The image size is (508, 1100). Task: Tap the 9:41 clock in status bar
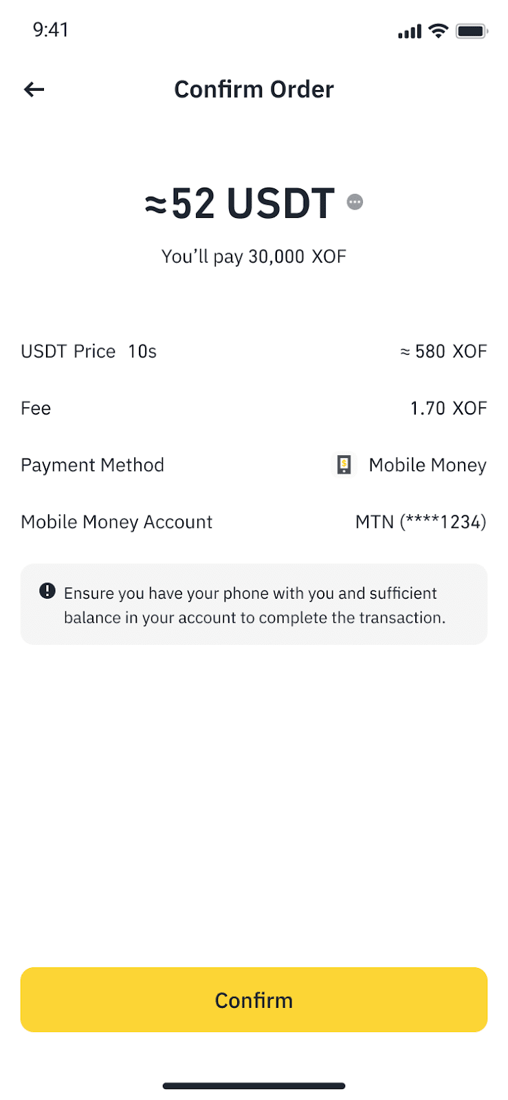click(51, 30)
